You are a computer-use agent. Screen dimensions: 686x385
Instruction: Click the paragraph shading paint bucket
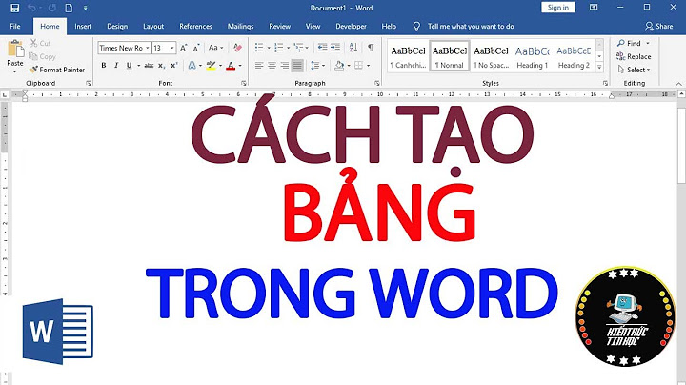[x=339, y=66]
